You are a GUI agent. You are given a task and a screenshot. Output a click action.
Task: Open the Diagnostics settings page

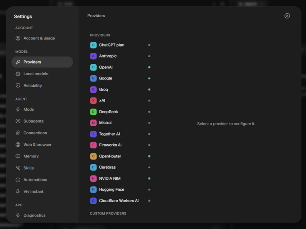(x=42, y=215)
